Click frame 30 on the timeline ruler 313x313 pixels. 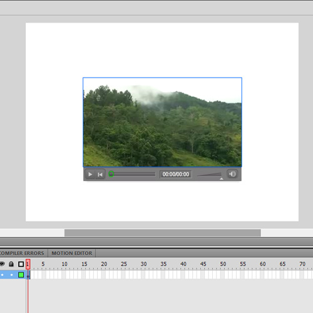click(143, 264)
